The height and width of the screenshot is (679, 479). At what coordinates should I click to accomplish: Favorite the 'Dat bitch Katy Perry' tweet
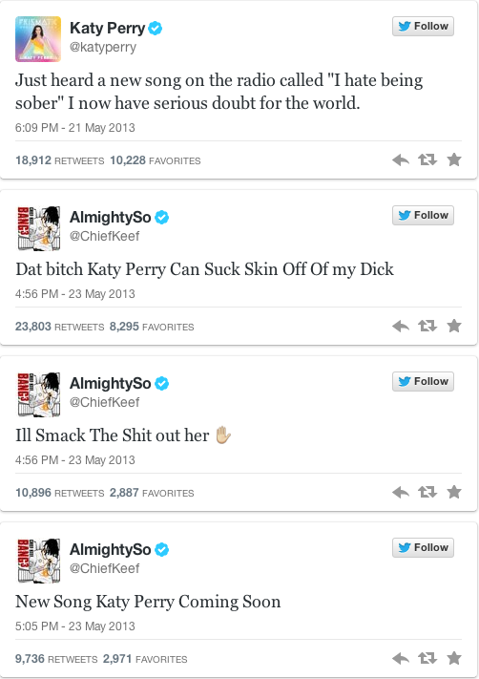click(454, 326)
